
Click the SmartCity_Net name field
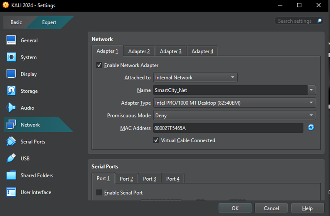(230, 90)
